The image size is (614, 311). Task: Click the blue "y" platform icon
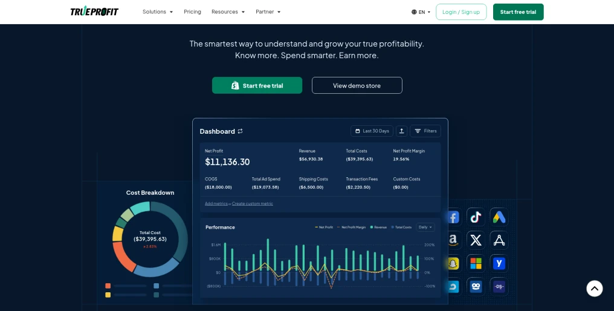(499, 263)
